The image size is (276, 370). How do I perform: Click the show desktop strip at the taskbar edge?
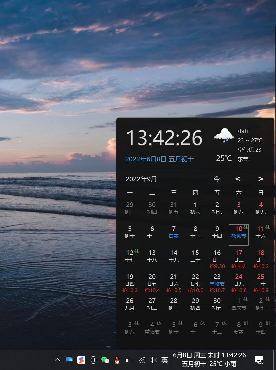[x=275, y=360]
